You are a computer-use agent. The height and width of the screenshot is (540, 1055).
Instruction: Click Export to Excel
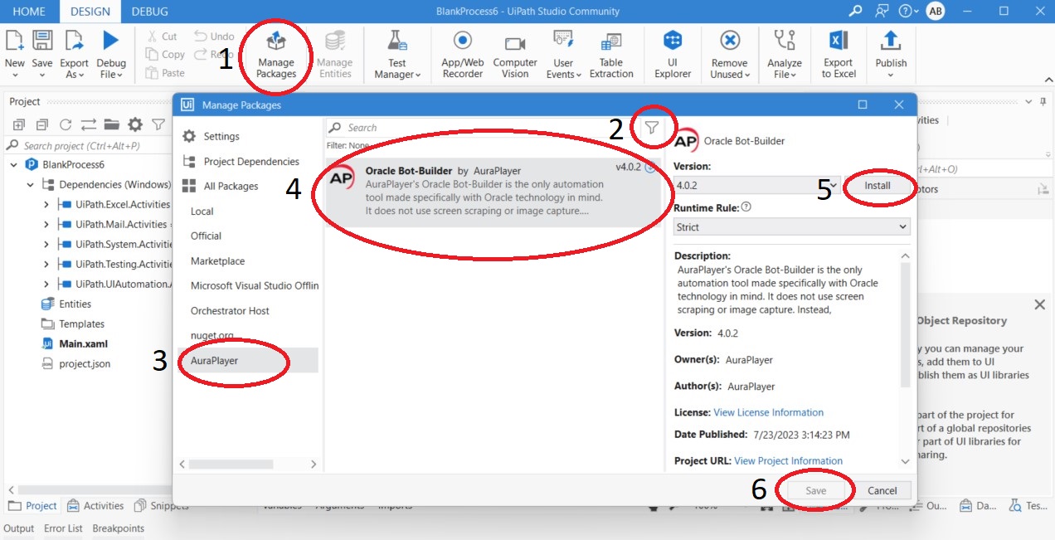point(839,55)
